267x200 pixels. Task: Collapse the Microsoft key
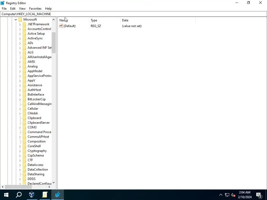click(16, 20)
